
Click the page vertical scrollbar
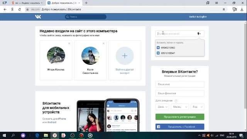(245, 66)
